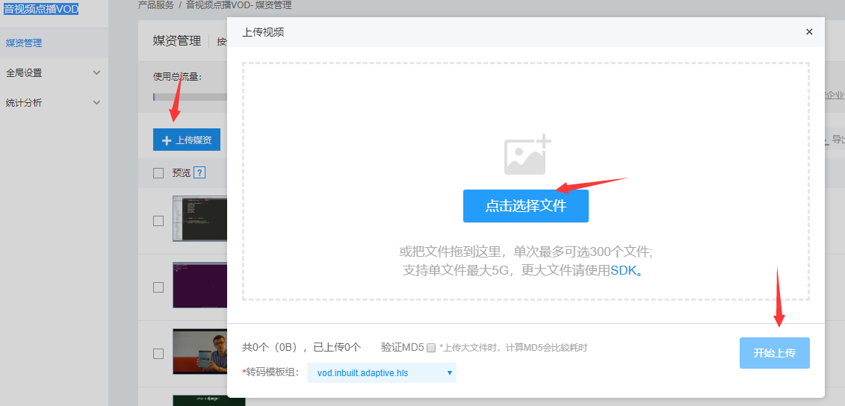Close the 上传视频 dialog
The height and width of the screenshot is (406, 845).
809,32
